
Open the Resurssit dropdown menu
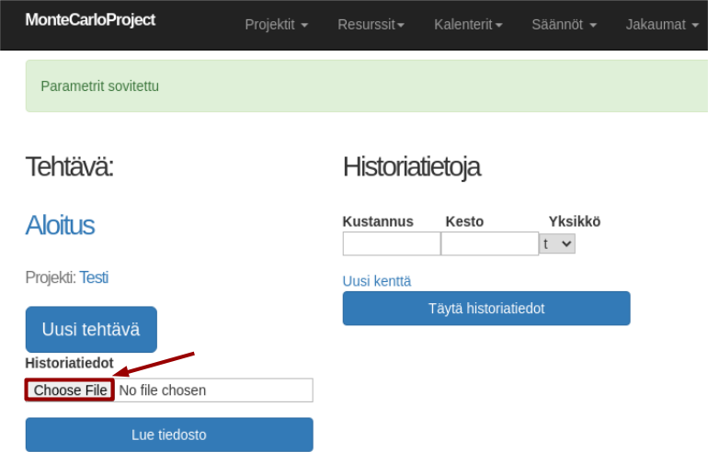click(371, 25)
